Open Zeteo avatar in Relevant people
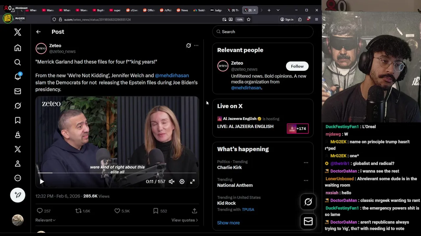421x236 pixels. pos(223,66)
